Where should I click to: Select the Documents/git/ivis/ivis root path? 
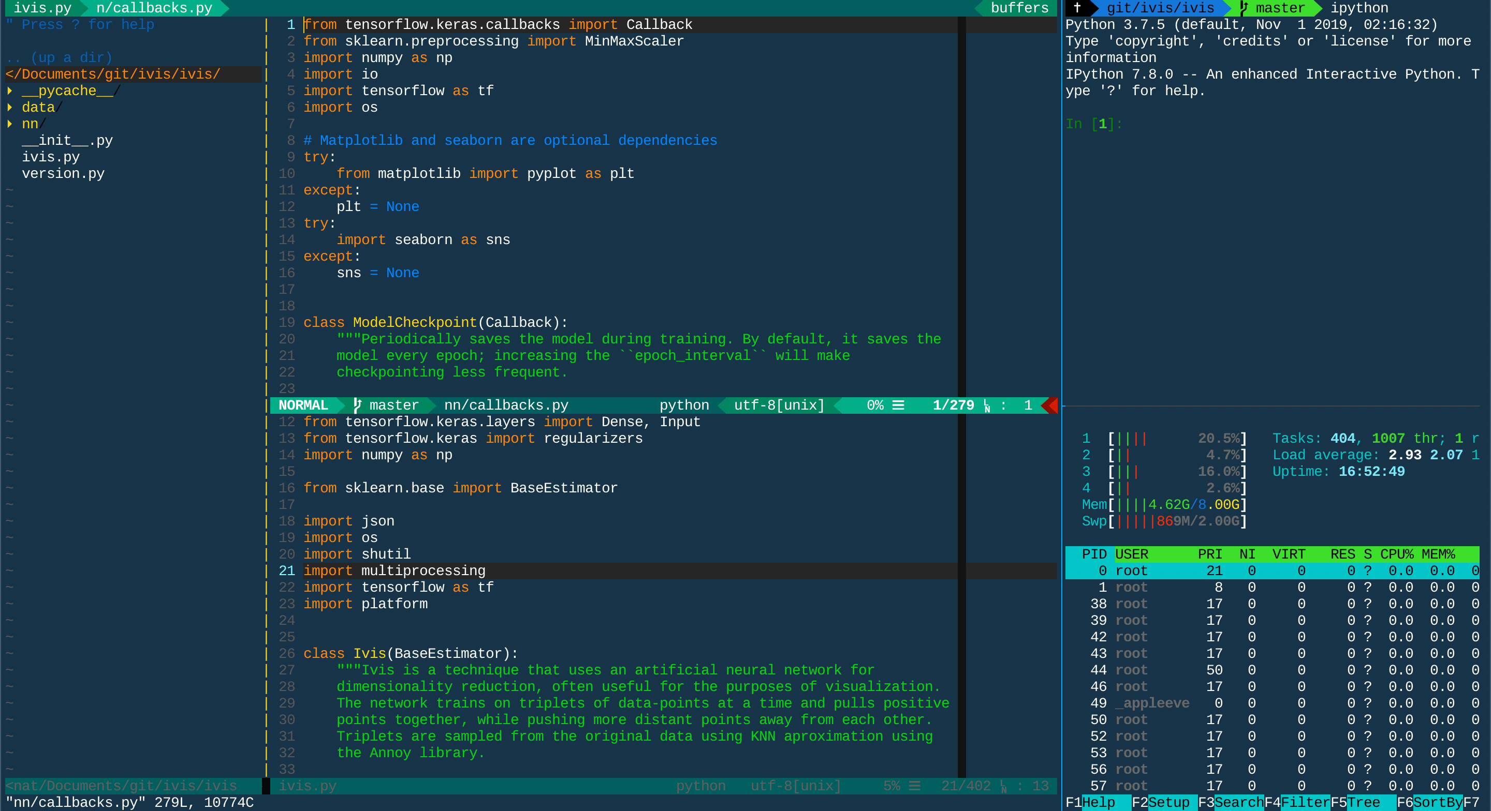tap(113, 74)
